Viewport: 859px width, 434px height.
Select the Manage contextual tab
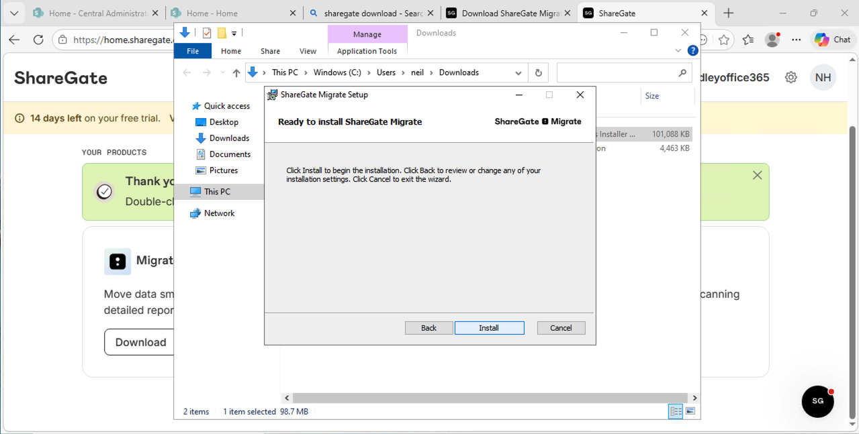pos(367,34)
